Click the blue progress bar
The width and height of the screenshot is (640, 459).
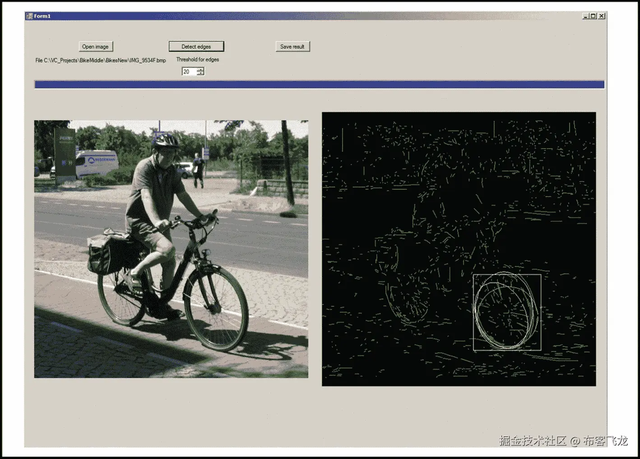click(x=319, y=84)
